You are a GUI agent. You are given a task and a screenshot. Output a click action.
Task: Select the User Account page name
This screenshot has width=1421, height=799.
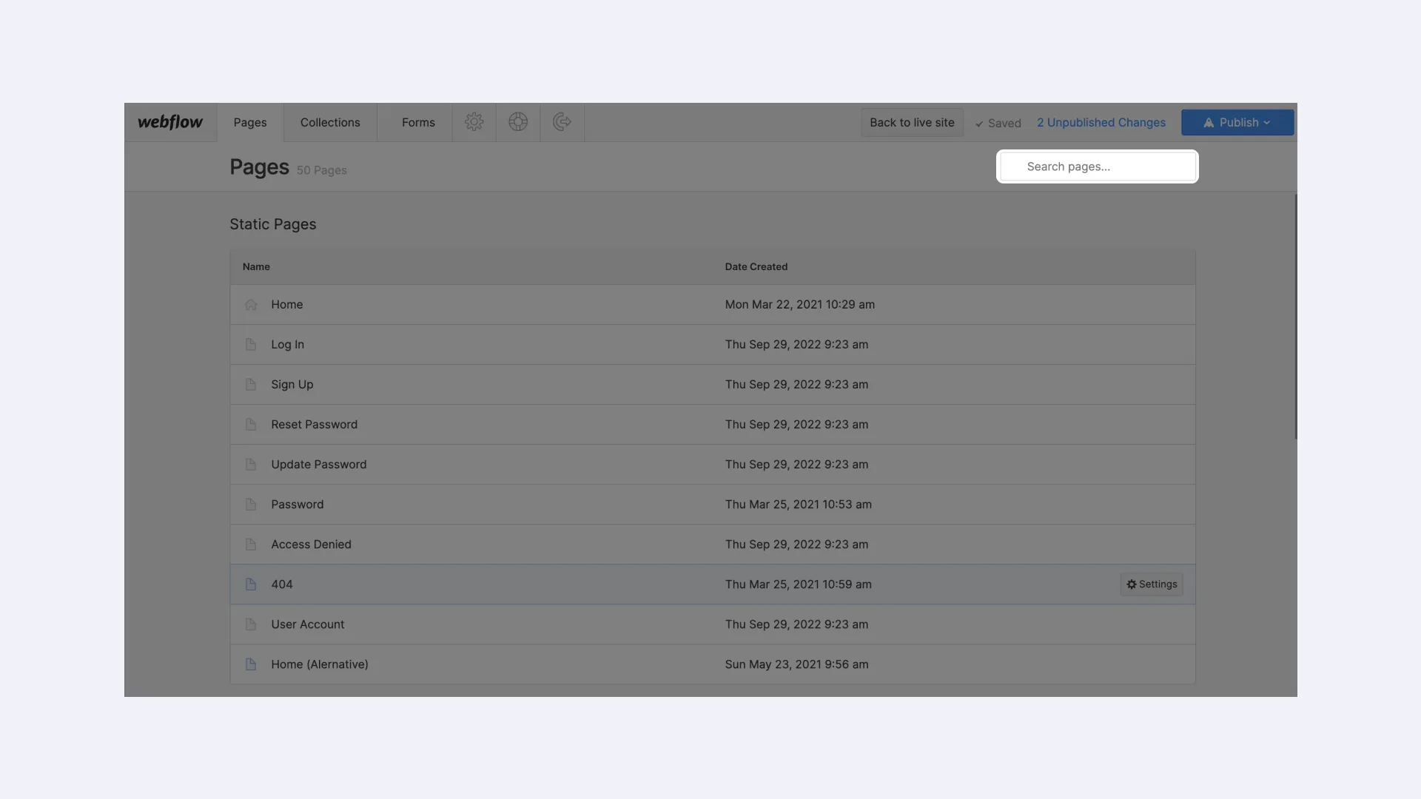point(308,624)
